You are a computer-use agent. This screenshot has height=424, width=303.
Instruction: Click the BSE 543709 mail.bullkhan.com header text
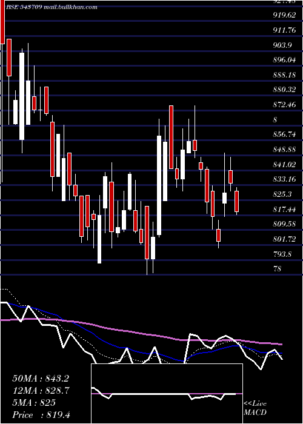[52, 7]
